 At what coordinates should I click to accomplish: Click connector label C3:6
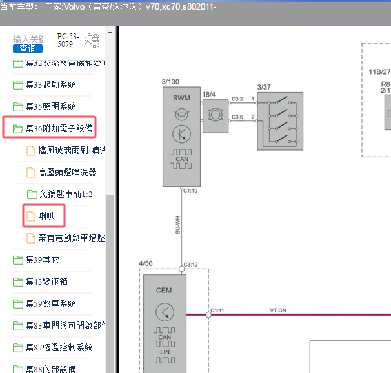(237, 117)
